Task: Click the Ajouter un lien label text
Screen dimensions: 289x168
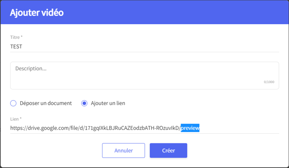Action: coord(108,103)
